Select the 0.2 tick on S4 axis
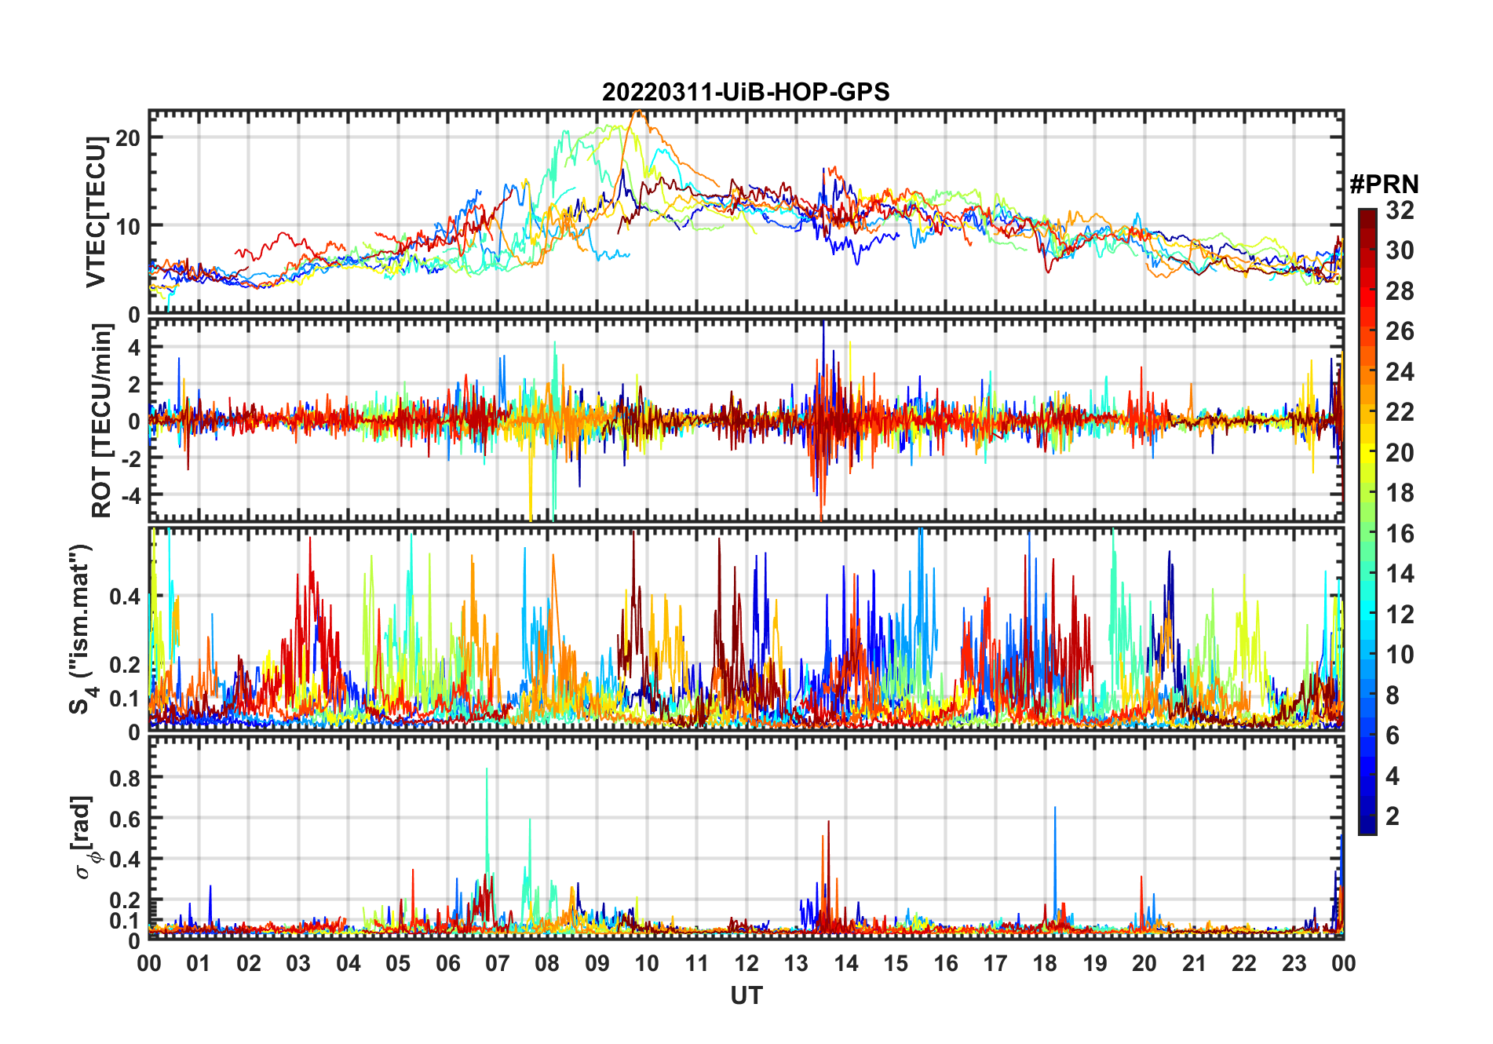This screenshot has height=1044, width=1493. pos(125,664)
